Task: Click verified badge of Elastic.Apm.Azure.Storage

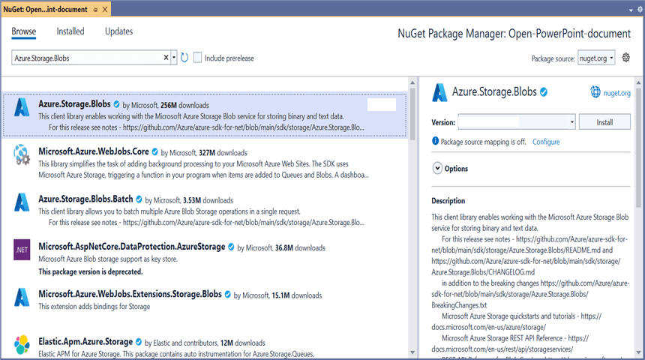Action: coord(139,342)
